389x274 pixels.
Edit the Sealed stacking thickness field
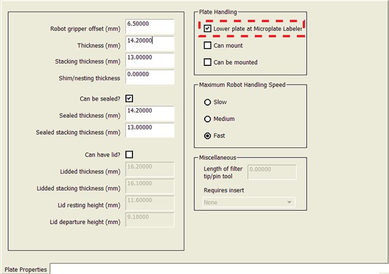(150, 130)
